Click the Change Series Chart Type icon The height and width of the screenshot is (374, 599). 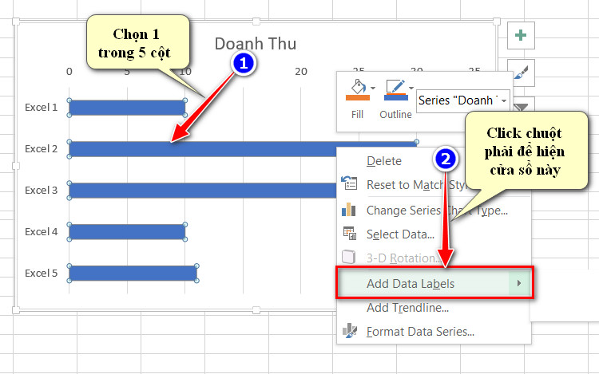pos(349,209)
